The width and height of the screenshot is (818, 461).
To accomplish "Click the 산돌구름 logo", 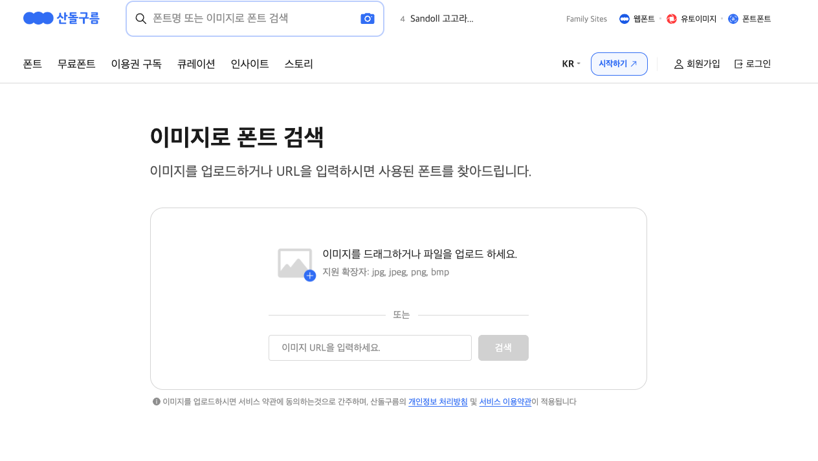I will [61, 18].
